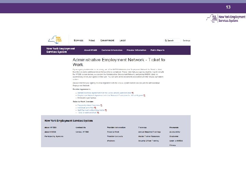This screenshot has height=184, width=246.
Task: Open the Local menu
Action: coord(123,40)
